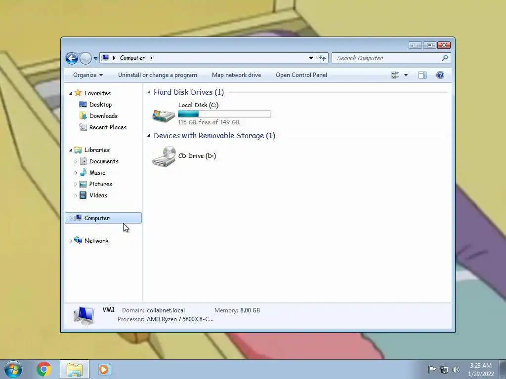Select Libraries in navigation pane
The width and height of the screenshot is (506, 379).
pyautogui.click(x=97, y=150)
